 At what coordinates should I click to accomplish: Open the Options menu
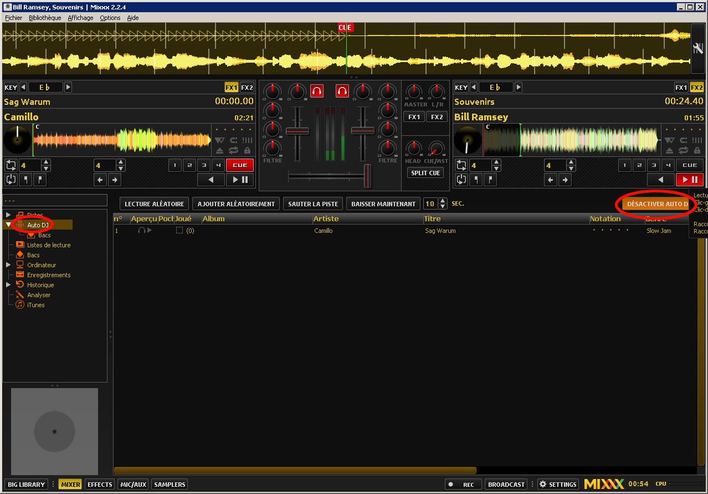(110, 18)
